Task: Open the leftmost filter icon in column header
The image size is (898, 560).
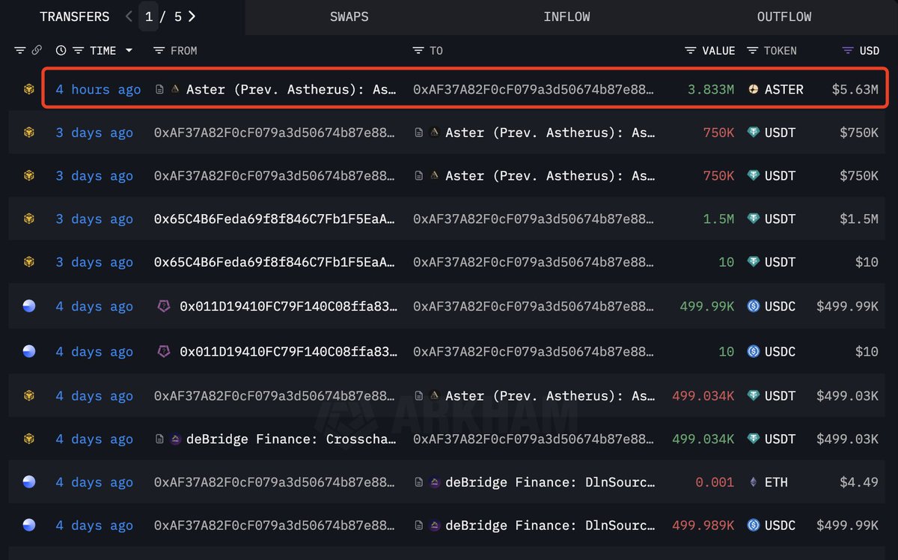Action: (x=19, y=50)
